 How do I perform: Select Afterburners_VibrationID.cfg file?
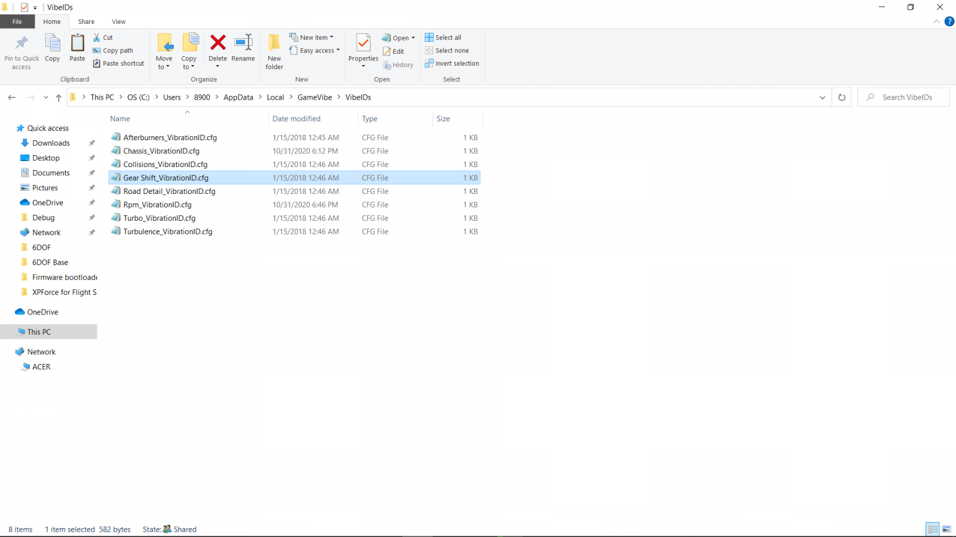(x=294, y=137)
